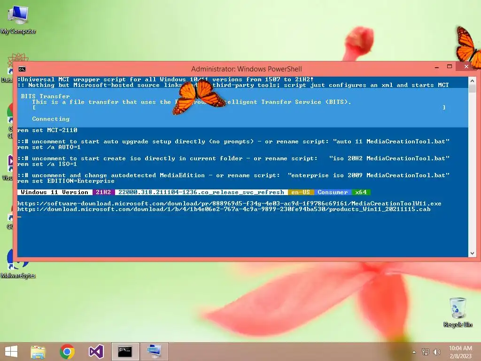Click the 'rem set MCT=2110' line

pos(47,130)
